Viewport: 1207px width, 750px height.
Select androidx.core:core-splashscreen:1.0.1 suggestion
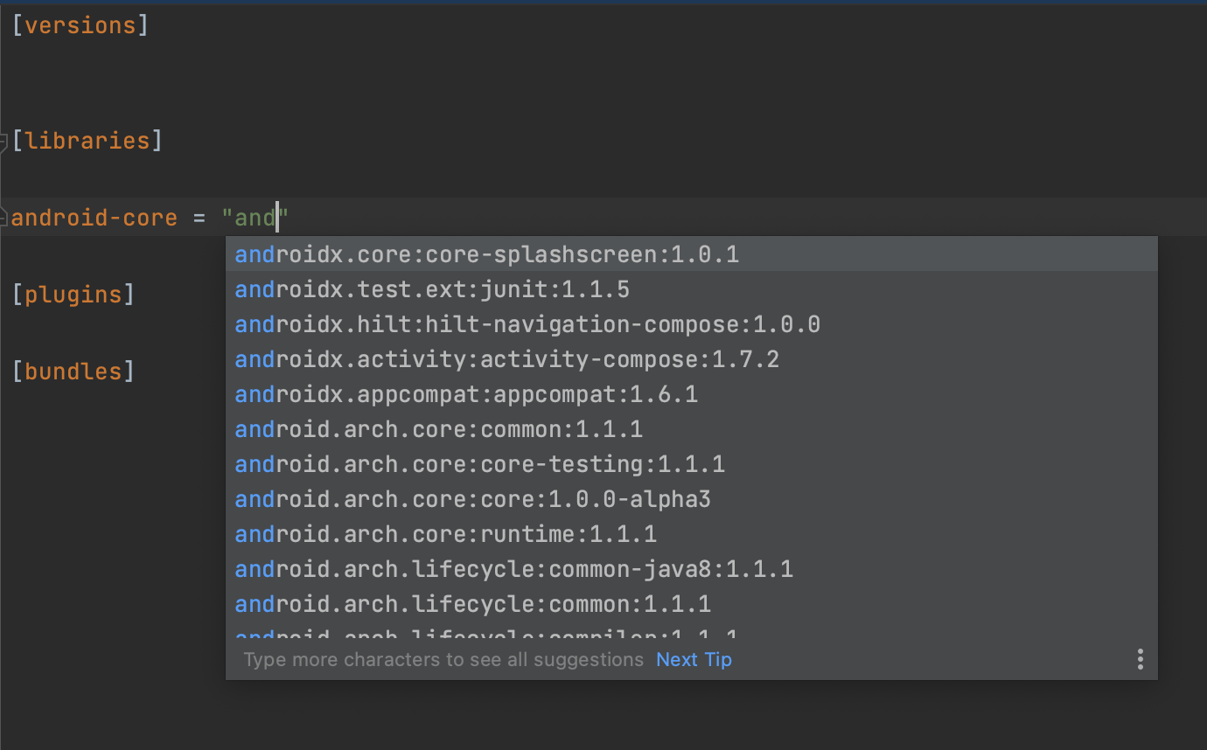[692, 254]
